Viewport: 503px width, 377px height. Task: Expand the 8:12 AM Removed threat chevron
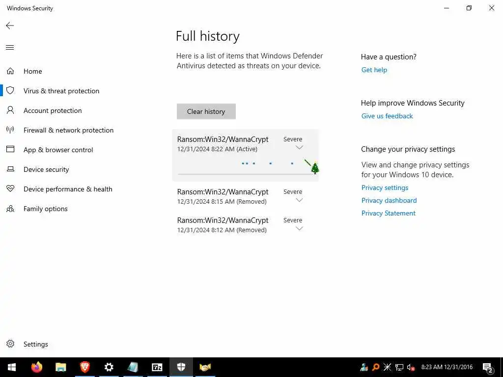pyautogui.click(x=299, y=229)
